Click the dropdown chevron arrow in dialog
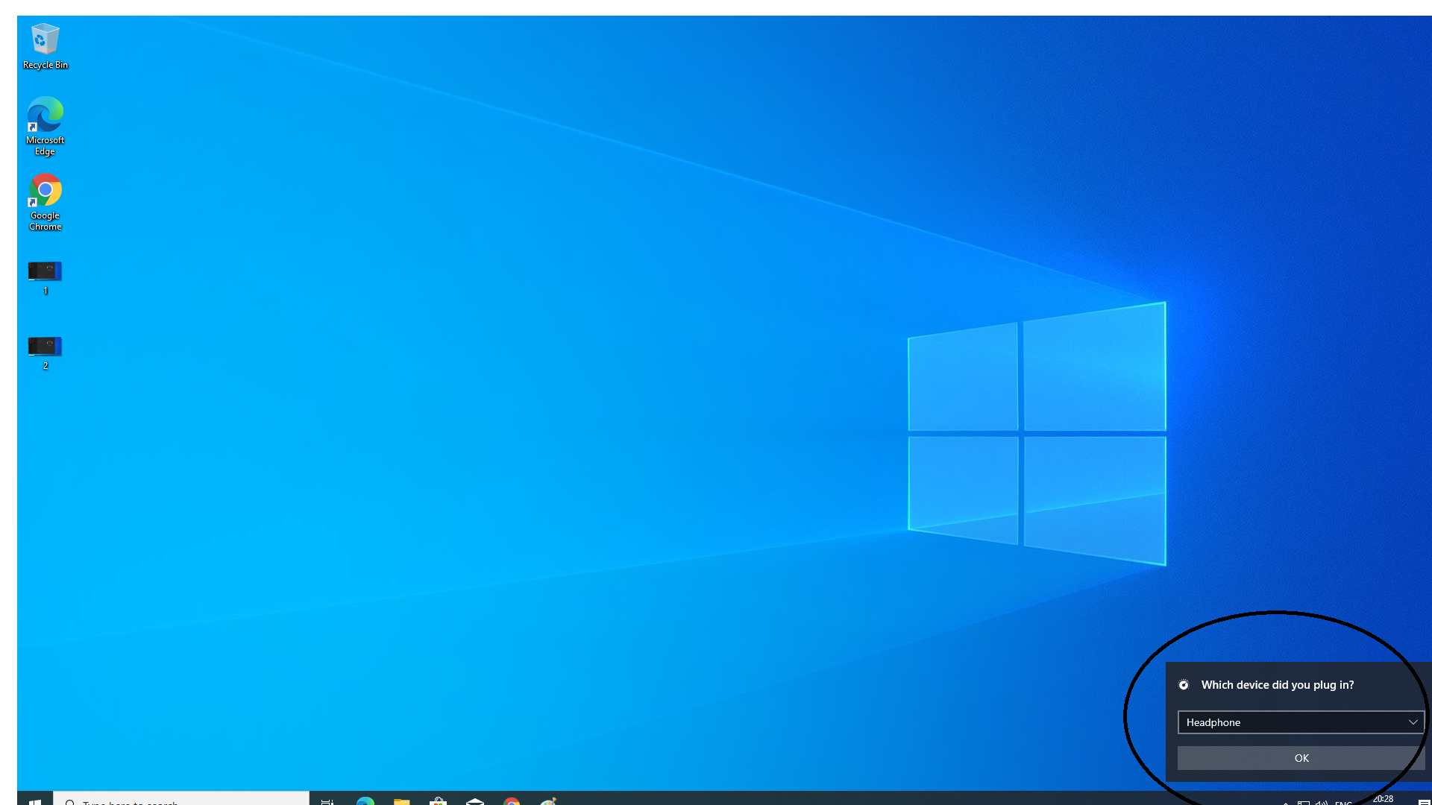This screenshot has width=1432, height=805. [x=1413, y=722]
